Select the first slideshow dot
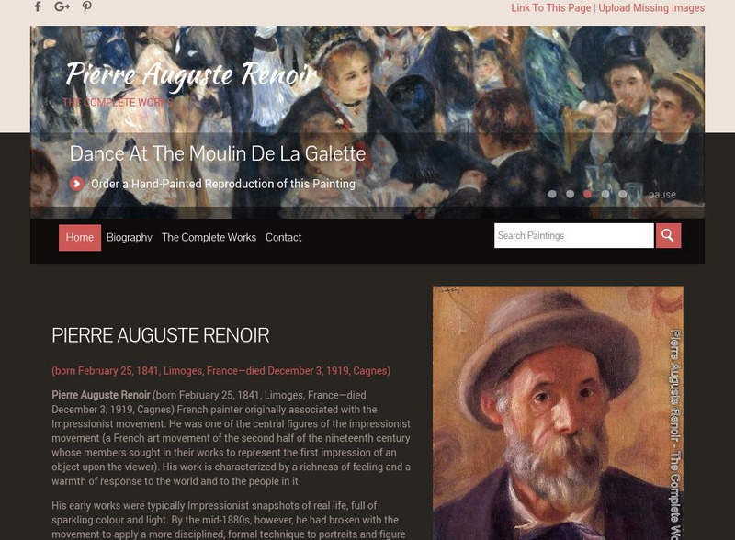 pos(552,194)
